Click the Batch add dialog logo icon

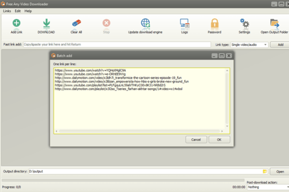[x=53, y=56]
